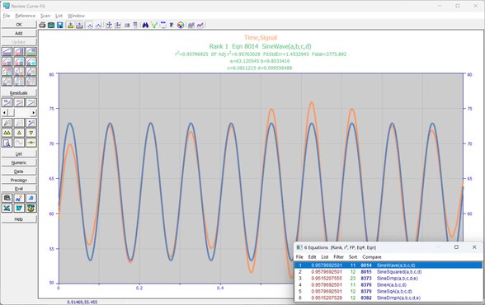Open the color wheel palette icon
485x305 pixels.
click(181, 25)
